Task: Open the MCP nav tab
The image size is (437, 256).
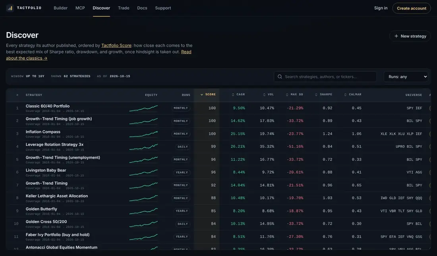Action: [x=80, y=8]
